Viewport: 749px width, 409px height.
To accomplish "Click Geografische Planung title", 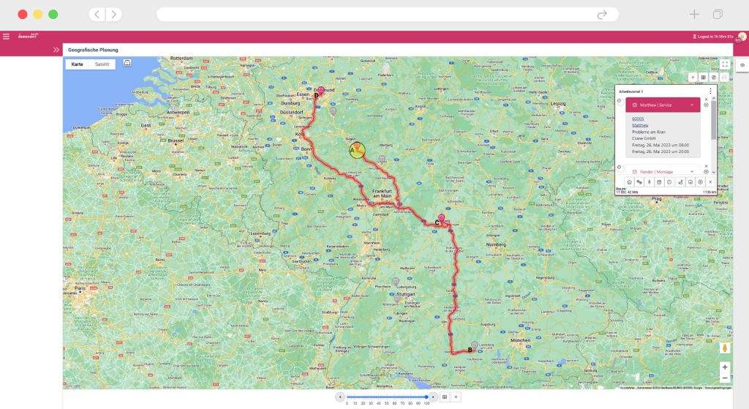I will (93, 50).
